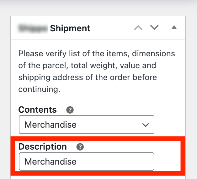Click blank space right of Description field
The height and width of the screenshot is (179, 197).
click(168, 161)
